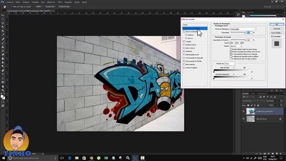286x161 pixels.
Task: Select the Rectangular Marquee tool
Action: [3, 19]
